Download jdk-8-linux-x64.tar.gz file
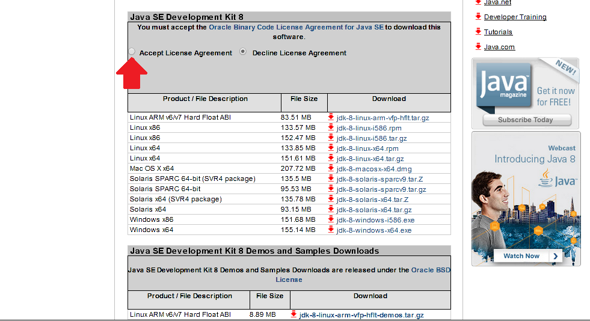Image resolution: width=590 pixels, height=321 pixels. (370, 159)
